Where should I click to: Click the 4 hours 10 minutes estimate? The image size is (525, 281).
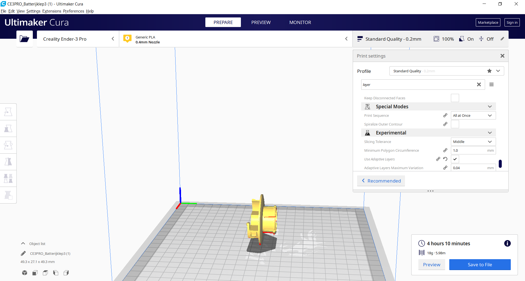pos(448,243)
